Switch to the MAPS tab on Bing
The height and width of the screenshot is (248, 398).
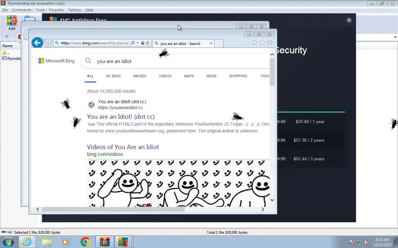click(189, 76)
